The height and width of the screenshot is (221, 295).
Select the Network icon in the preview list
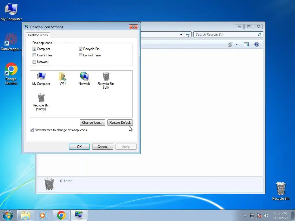click(84, 79)
